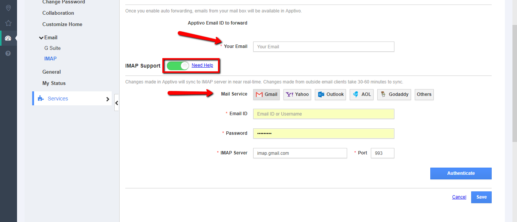Open My Status settings page

(54, 83)
